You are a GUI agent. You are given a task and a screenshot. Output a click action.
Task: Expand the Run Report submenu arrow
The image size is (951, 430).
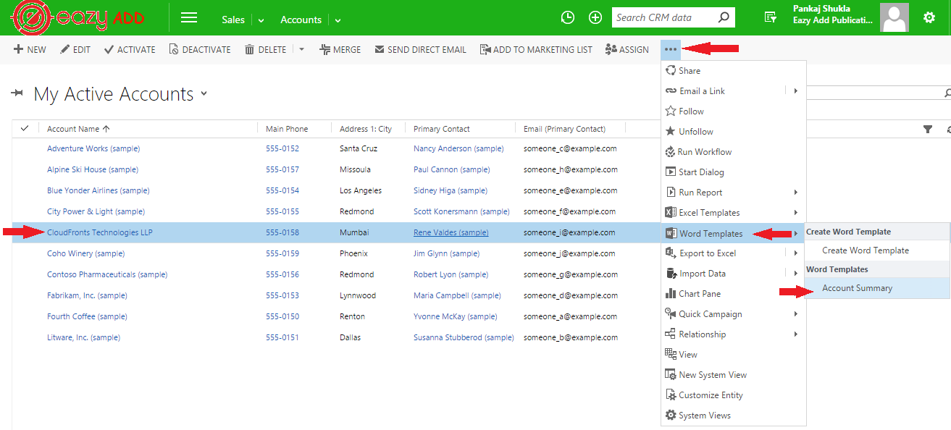[x=795, y=193]
